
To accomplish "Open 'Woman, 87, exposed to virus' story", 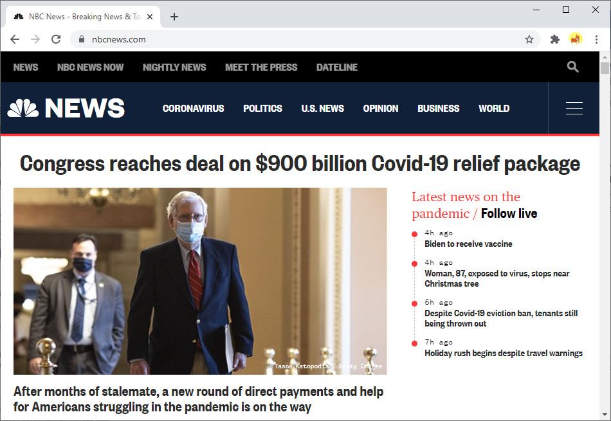I will [x=497, y=278].
